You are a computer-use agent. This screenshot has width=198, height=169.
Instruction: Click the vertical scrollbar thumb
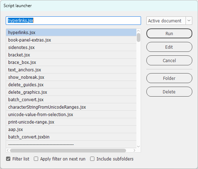pos(139,37)
